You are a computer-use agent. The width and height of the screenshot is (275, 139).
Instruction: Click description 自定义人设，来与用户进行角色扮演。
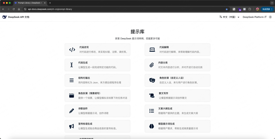pyautogui.click(x=179, y=82)
